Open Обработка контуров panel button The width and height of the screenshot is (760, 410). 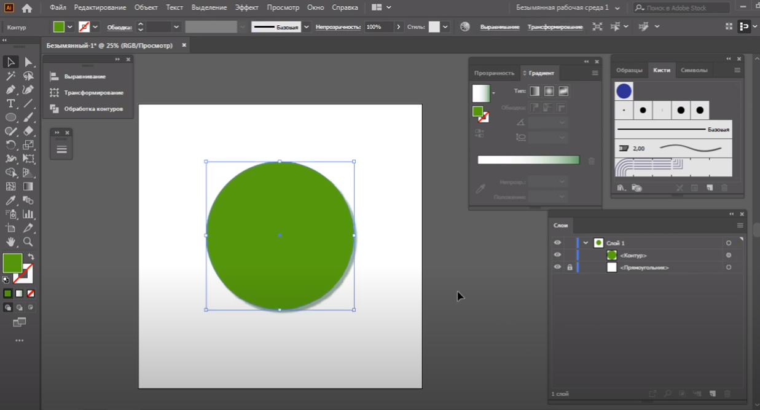coord(87,108)
